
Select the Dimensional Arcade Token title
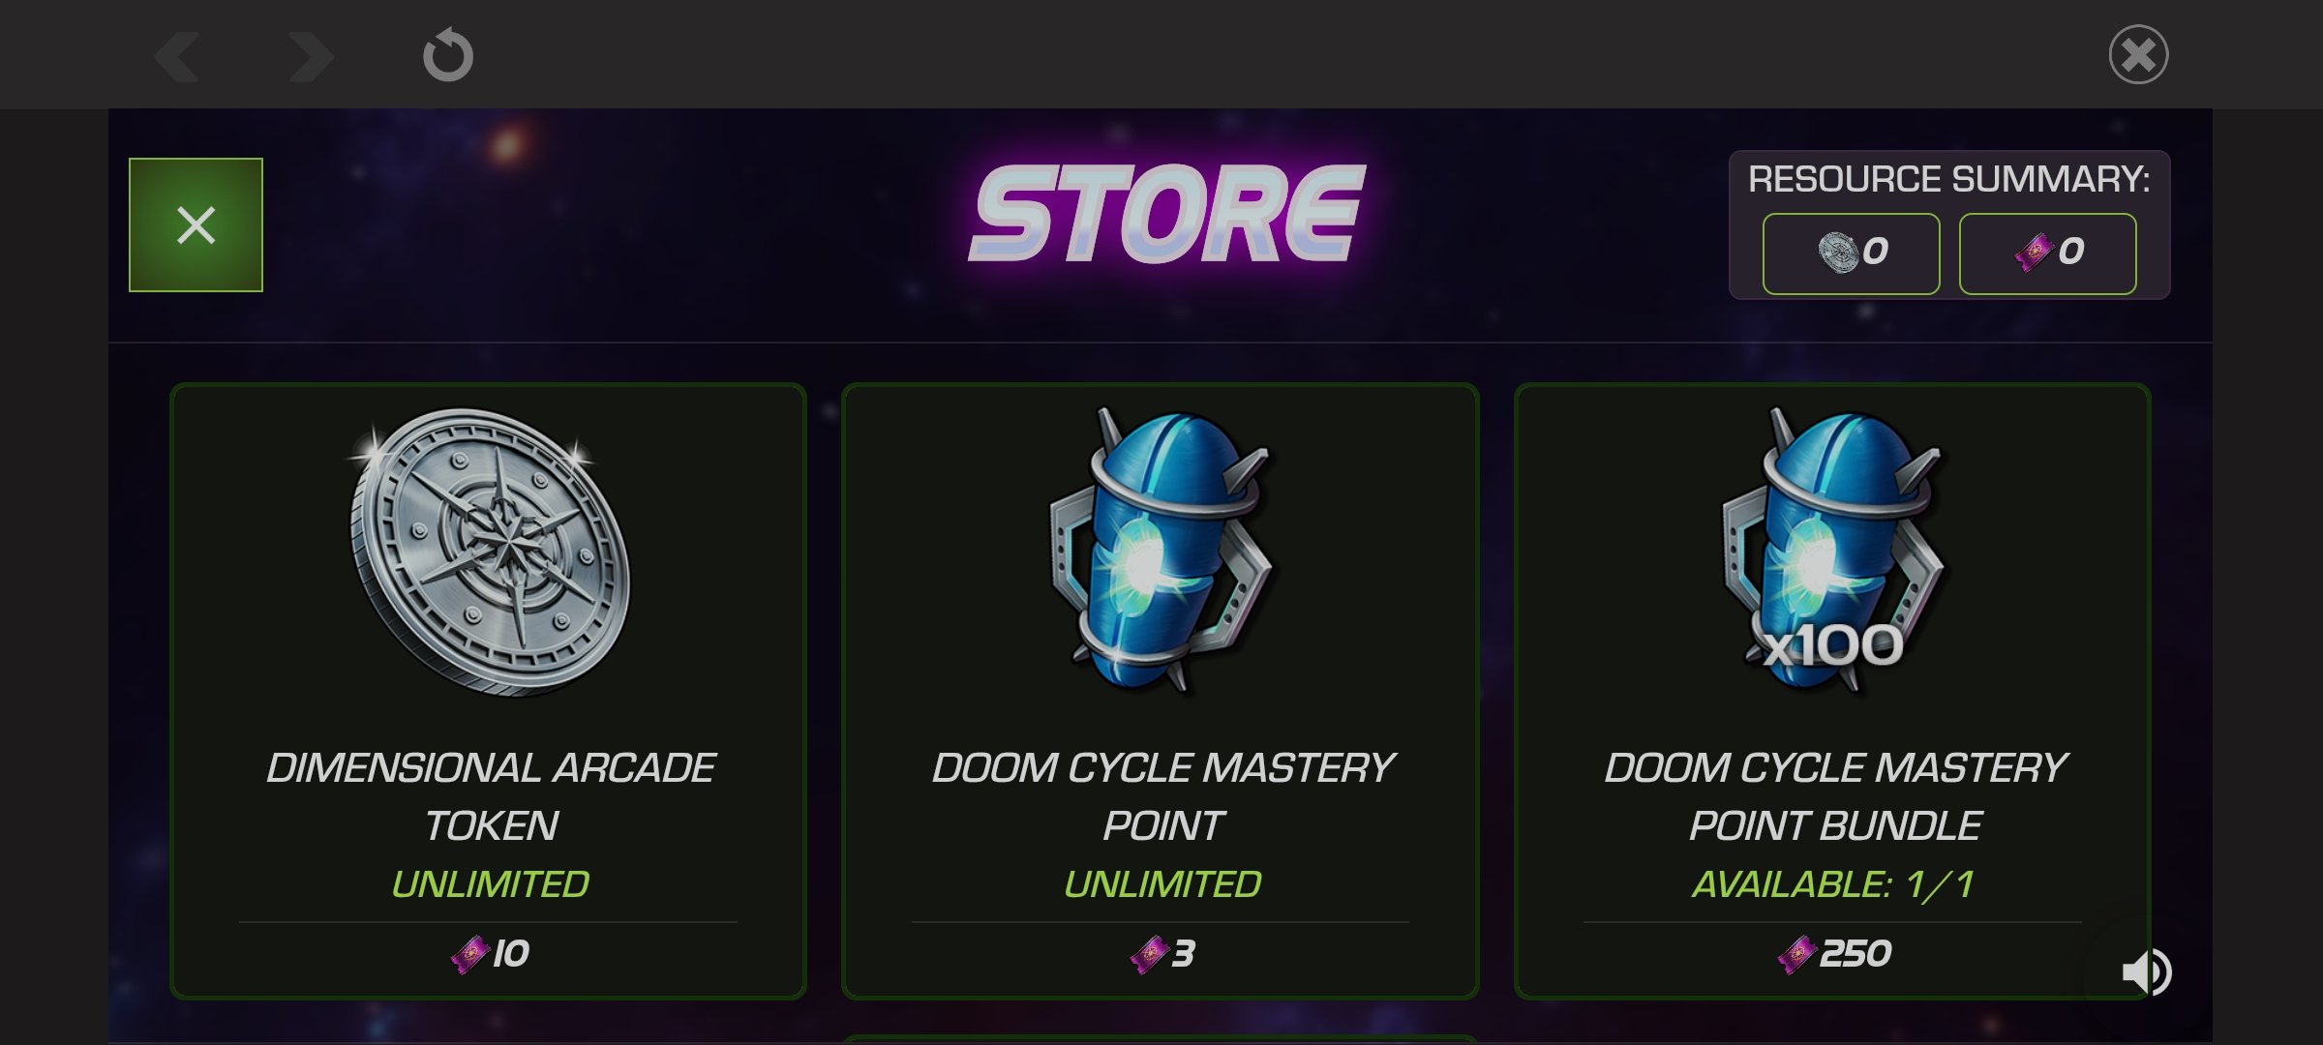(x=491, y=796)
